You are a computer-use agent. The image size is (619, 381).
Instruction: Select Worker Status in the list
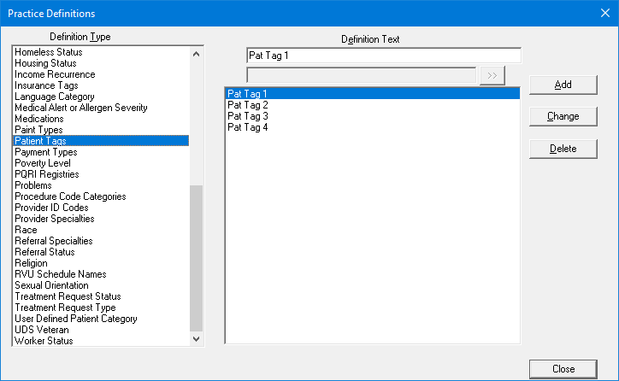click(44, 341)
